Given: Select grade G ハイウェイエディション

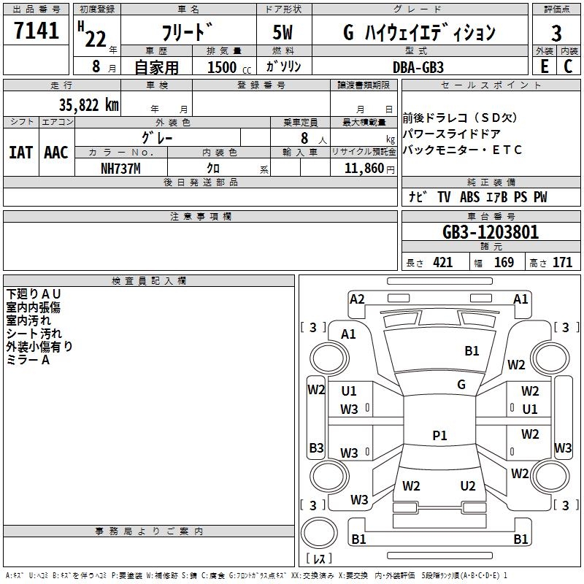Looking at the screenshot, I should click(x=419, y=32).
